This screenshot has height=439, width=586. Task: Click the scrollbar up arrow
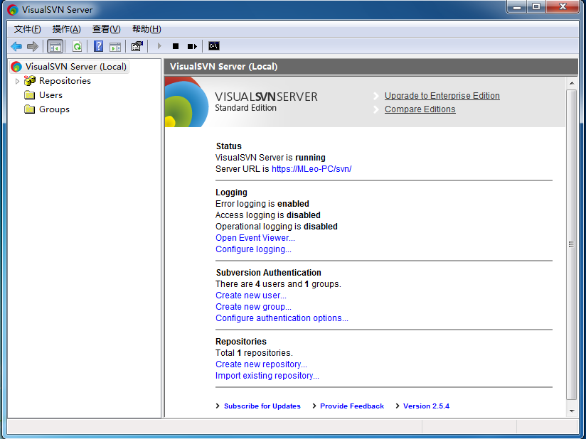click(x=572, y=83)
